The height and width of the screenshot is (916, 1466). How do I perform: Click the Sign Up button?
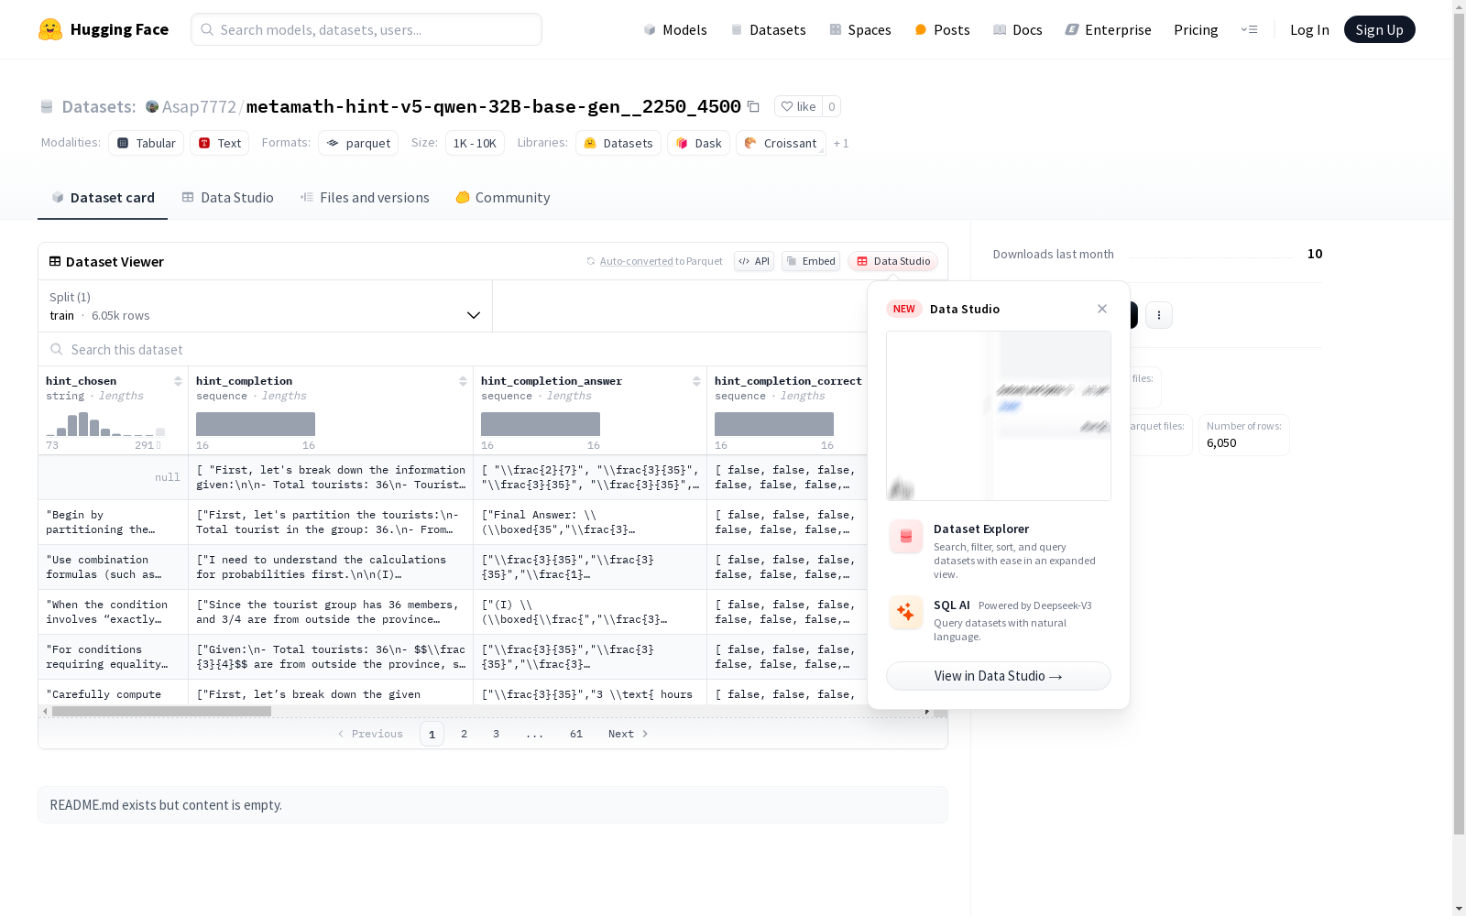pyautogui.click(x=1380, y=29)
